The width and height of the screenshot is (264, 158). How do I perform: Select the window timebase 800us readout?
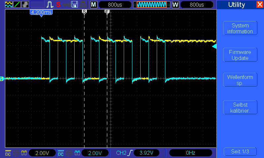point(197,5)
